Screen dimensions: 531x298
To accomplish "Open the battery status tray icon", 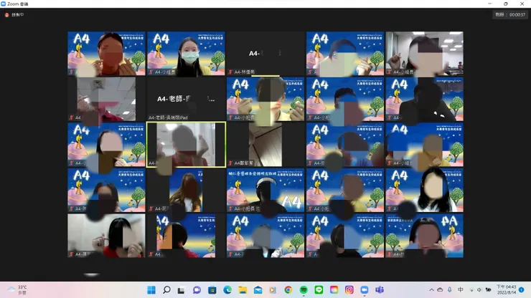I will tap(489, 290).
